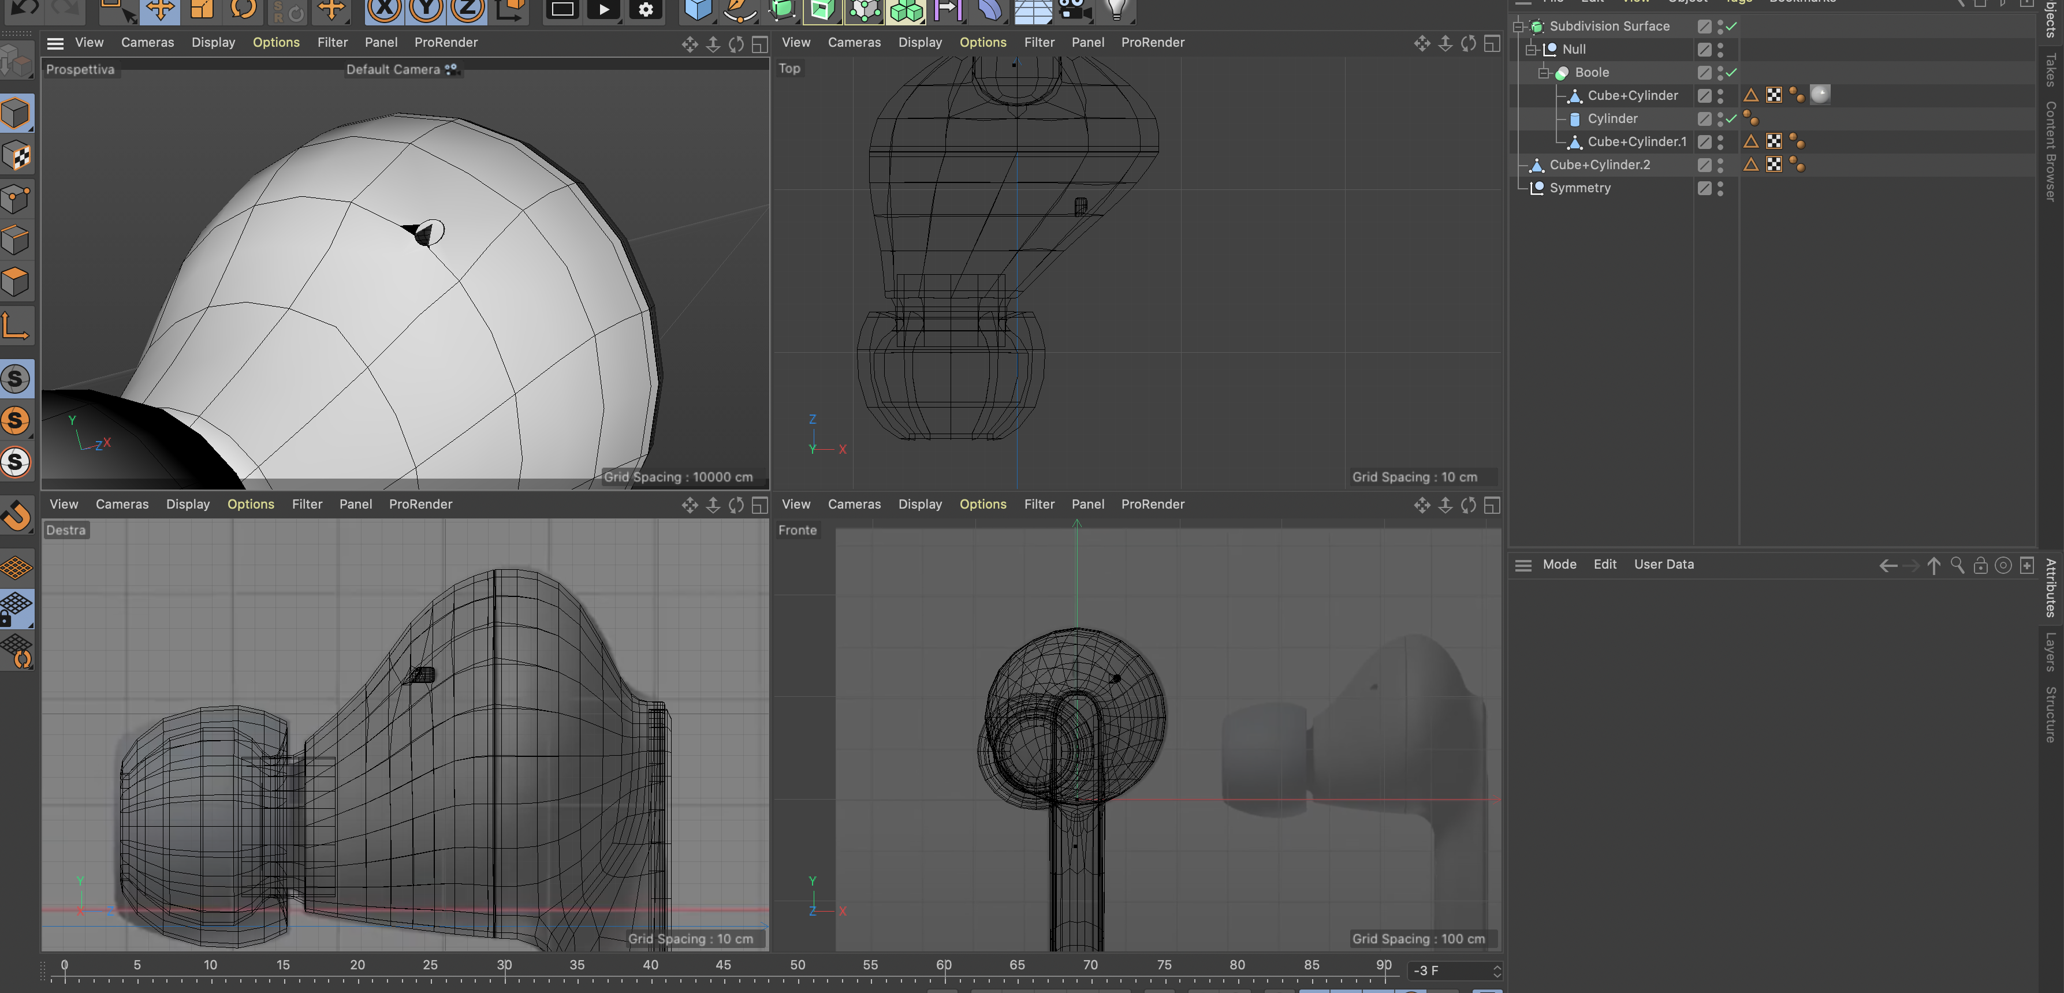Maximize the Prospettiva viewport with toggle icon
Screen dimensions: 2064x993
[x=759, y=44]
